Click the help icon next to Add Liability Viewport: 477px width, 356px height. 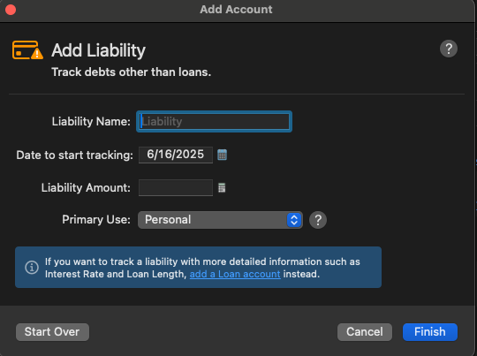tap(449, 49)
